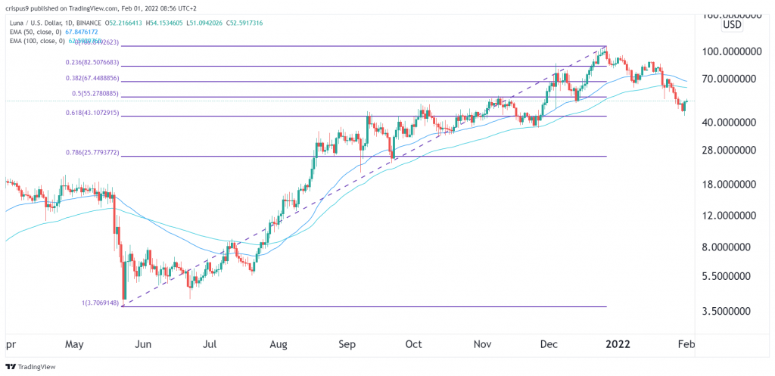Click the 0.786 Fibonacci retracement line
The image size is (775, 376).
click(365, 156)
